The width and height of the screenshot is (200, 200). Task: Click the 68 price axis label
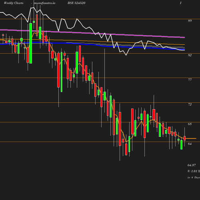190,124
